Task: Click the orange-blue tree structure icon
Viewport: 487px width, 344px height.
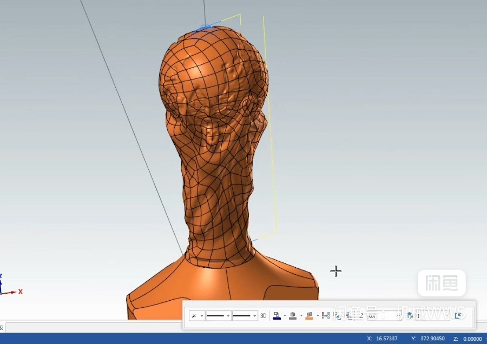Action: 326,316
